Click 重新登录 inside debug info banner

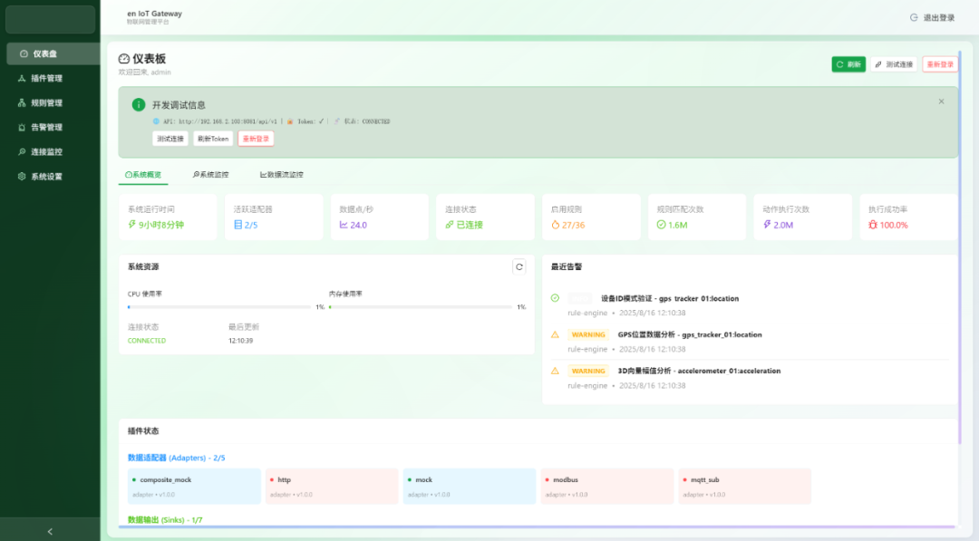(x=256, y=139)
